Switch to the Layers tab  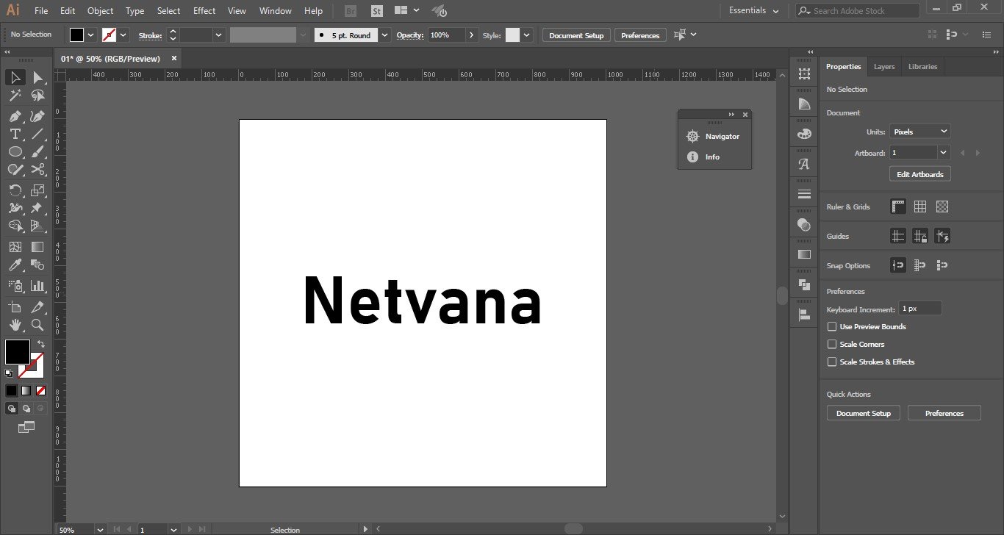point(884,67)
